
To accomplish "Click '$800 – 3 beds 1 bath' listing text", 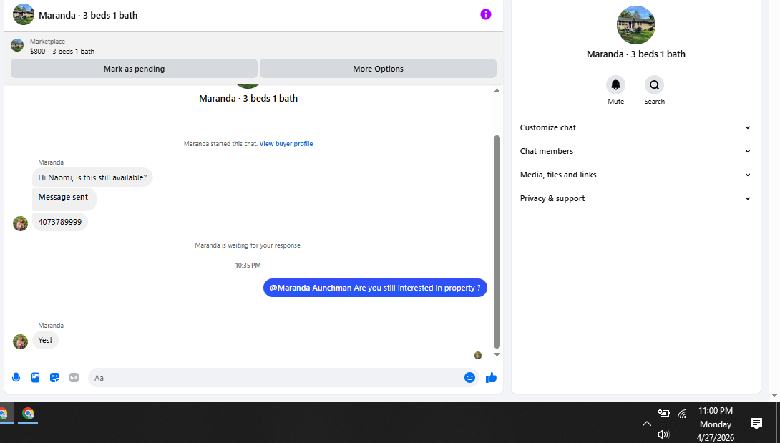I will (62, 52).
